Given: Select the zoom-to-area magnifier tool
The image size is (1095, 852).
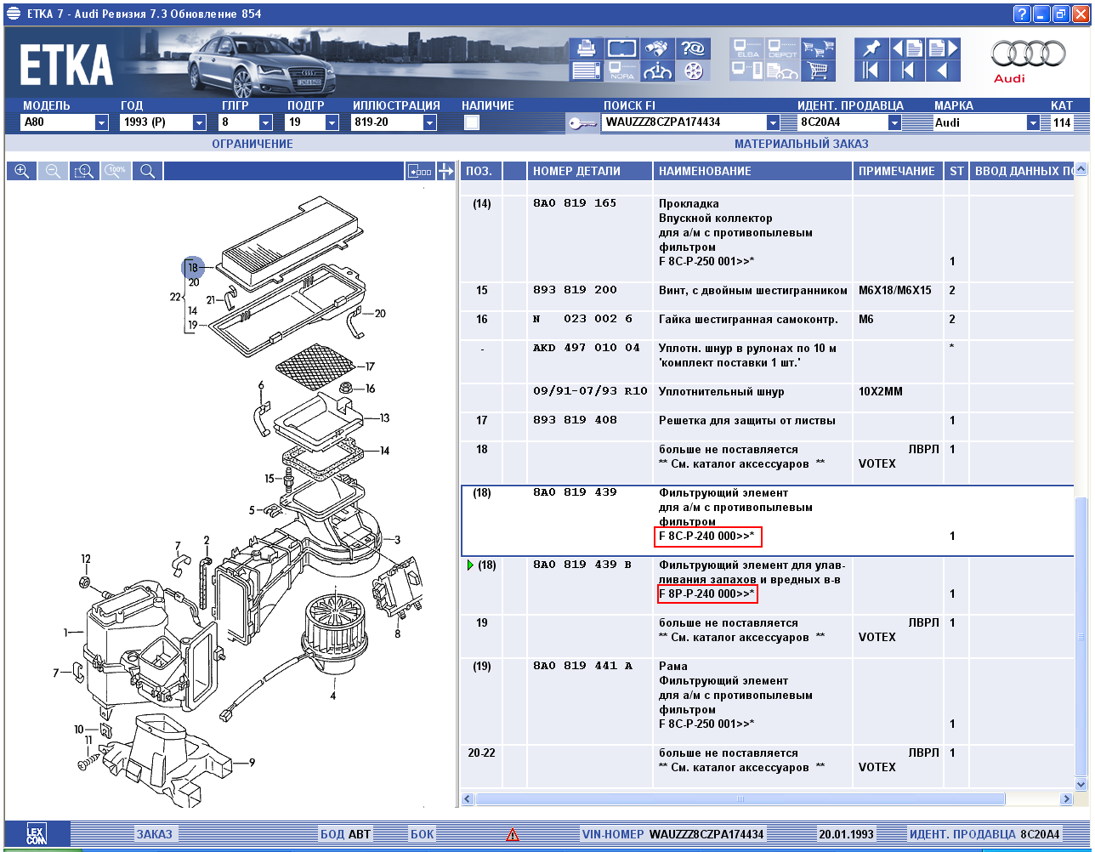Looking at the screenshot, I should 84,171.
